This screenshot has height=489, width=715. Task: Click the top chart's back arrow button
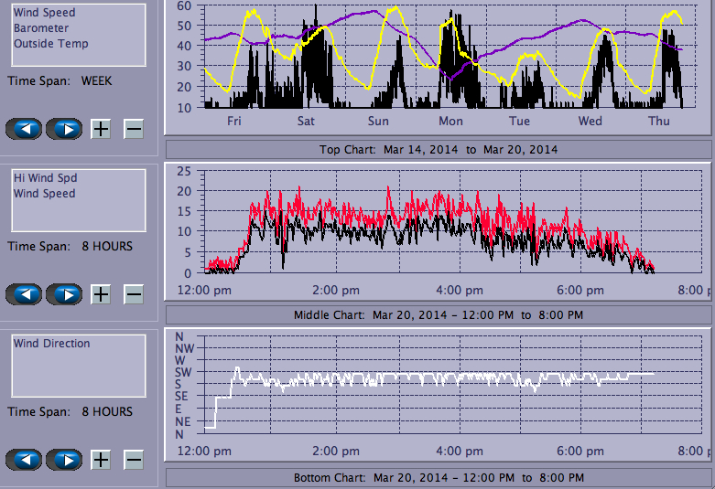[24, 129]
